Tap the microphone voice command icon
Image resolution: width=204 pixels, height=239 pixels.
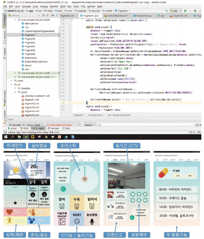[x=92, y=222]
